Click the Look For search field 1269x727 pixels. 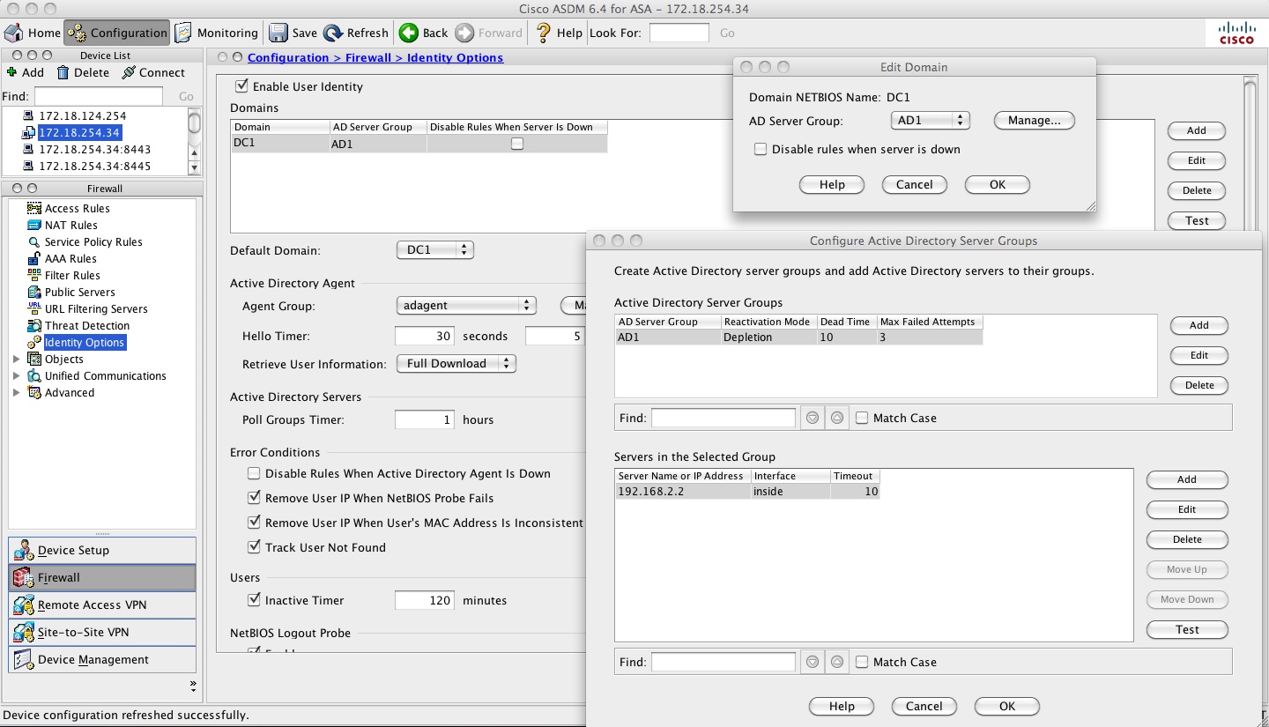(x=679, y=33)
